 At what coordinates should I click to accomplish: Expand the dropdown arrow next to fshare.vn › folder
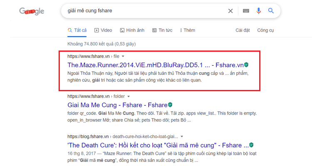(x=129, y=97)
